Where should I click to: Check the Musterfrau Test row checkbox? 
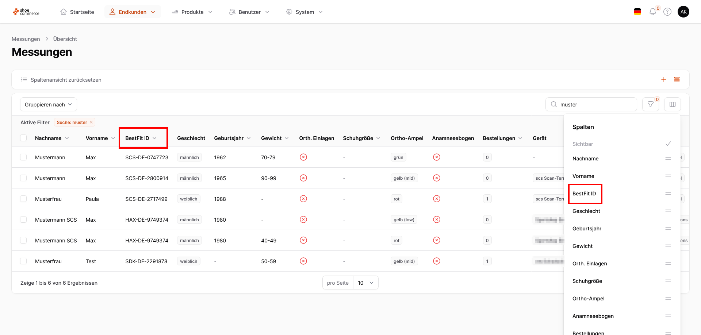(x=23, y=261)
